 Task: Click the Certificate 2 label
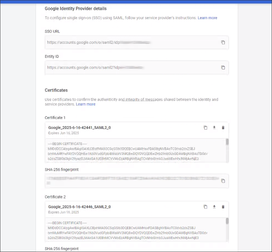click(55, 197)
